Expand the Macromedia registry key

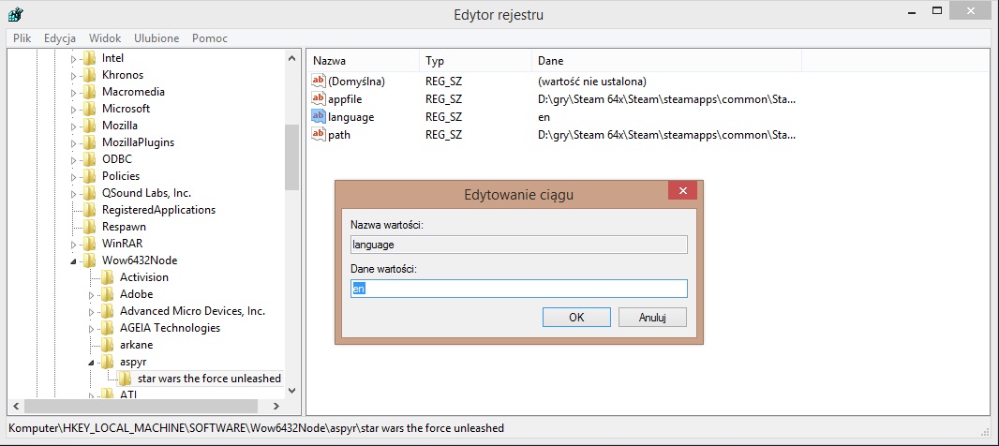73,93
